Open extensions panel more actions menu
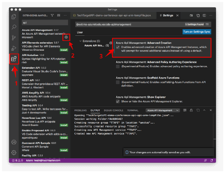Viewport: 224px width, 172px height. pyautogui.click(x=65, y=15)
